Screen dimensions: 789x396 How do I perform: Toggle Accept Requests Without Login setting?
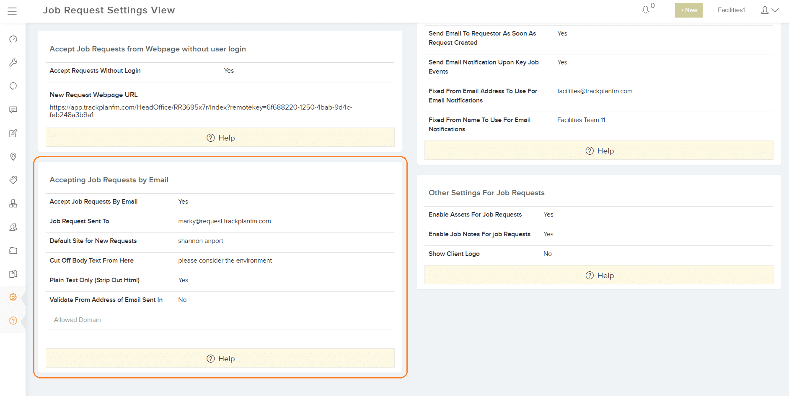229,70
